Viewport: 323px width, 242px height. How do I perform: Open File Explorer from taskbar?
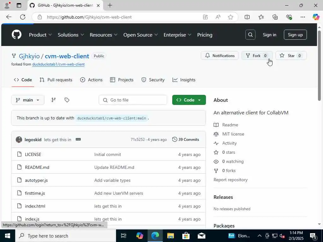pyautogui.click(x=170, y=236)
